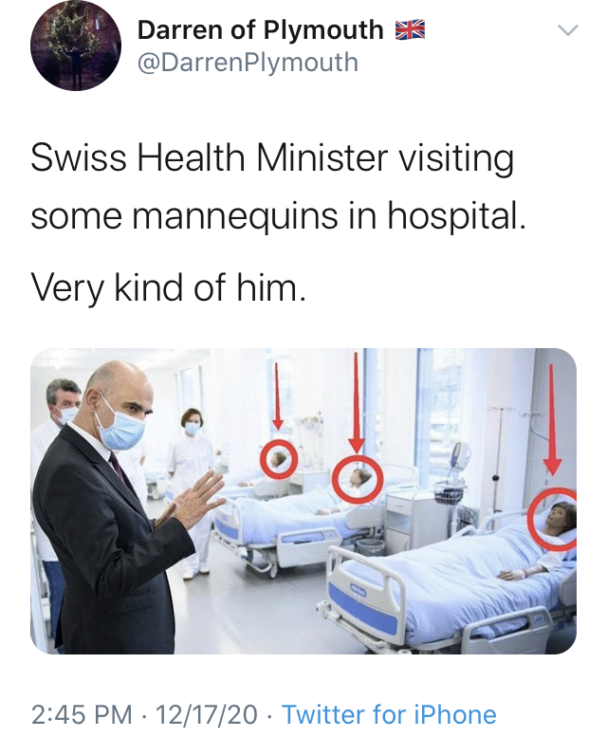Click the leftmost red circle in the photo

tap(279, 459)
